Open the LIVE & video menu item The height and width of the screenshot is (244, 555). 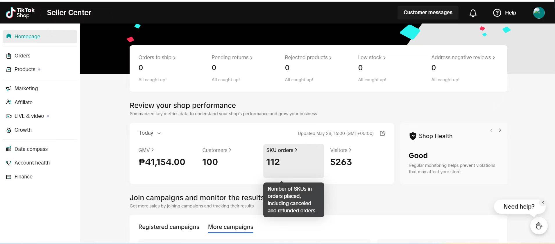(40, 116)
